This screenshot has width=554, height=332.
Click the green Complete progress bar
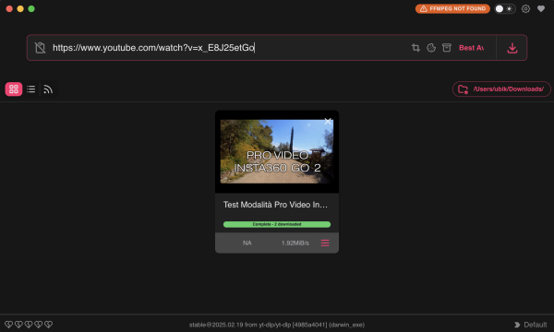pyautogui.click(x=277, y=224)
